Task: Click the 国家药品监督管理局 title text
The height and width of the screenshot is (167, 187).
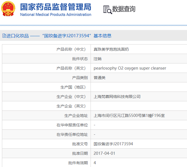Action: [55, 7]
